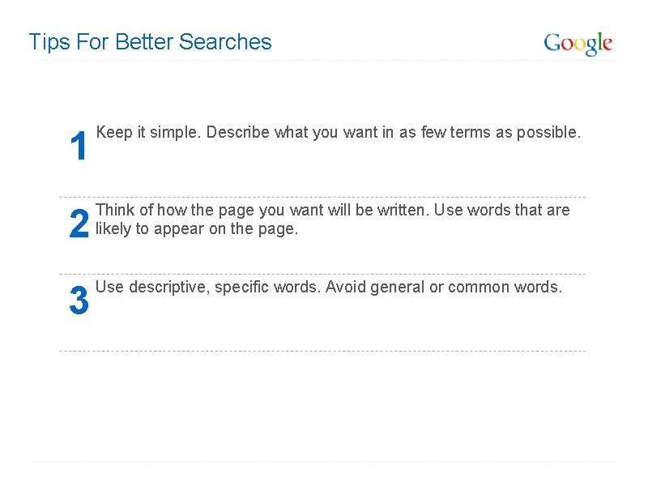Click "Use descriptive, specific words." sentence
The height and width of the screenshot is (486, 648).
(208, 287)
